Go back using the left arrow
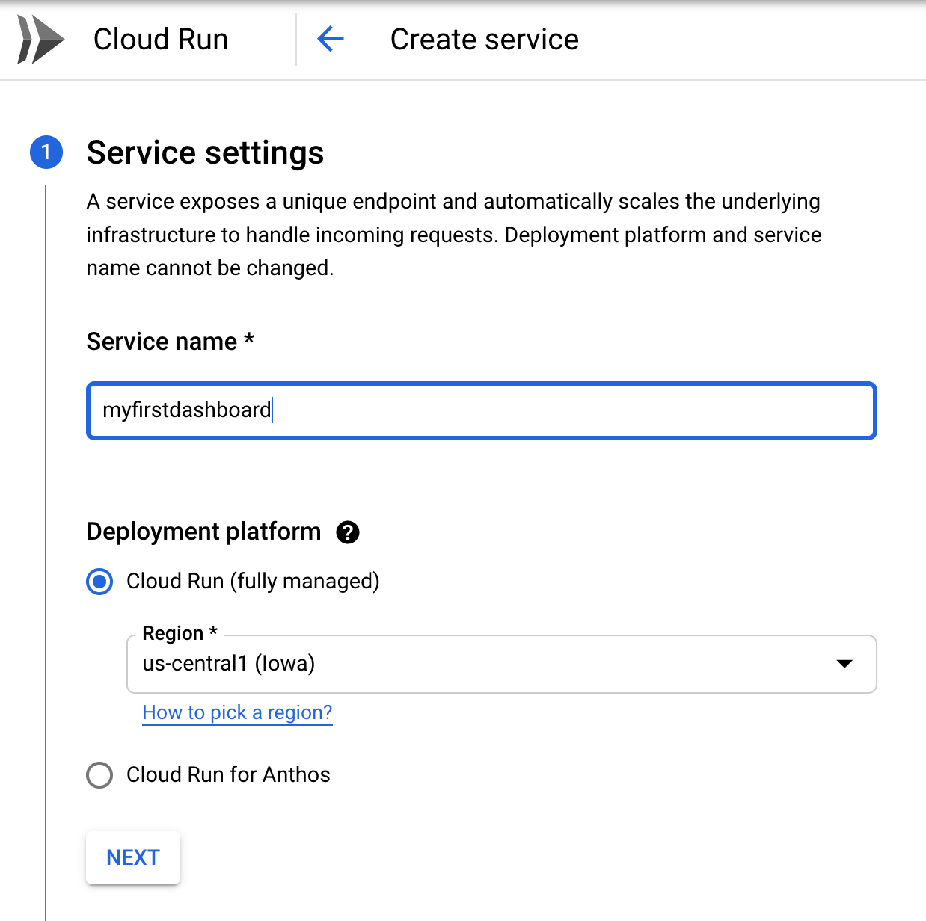926x921 pixels. point(331,39)
